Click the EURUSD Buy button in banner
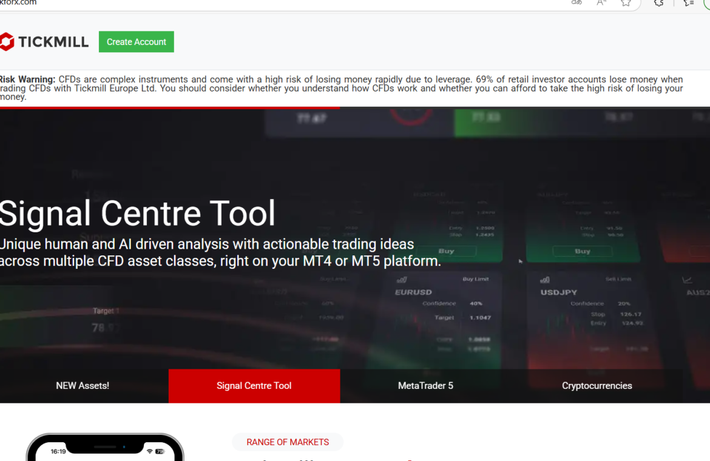Screen dimensions: 710x461 click(446, 251)
